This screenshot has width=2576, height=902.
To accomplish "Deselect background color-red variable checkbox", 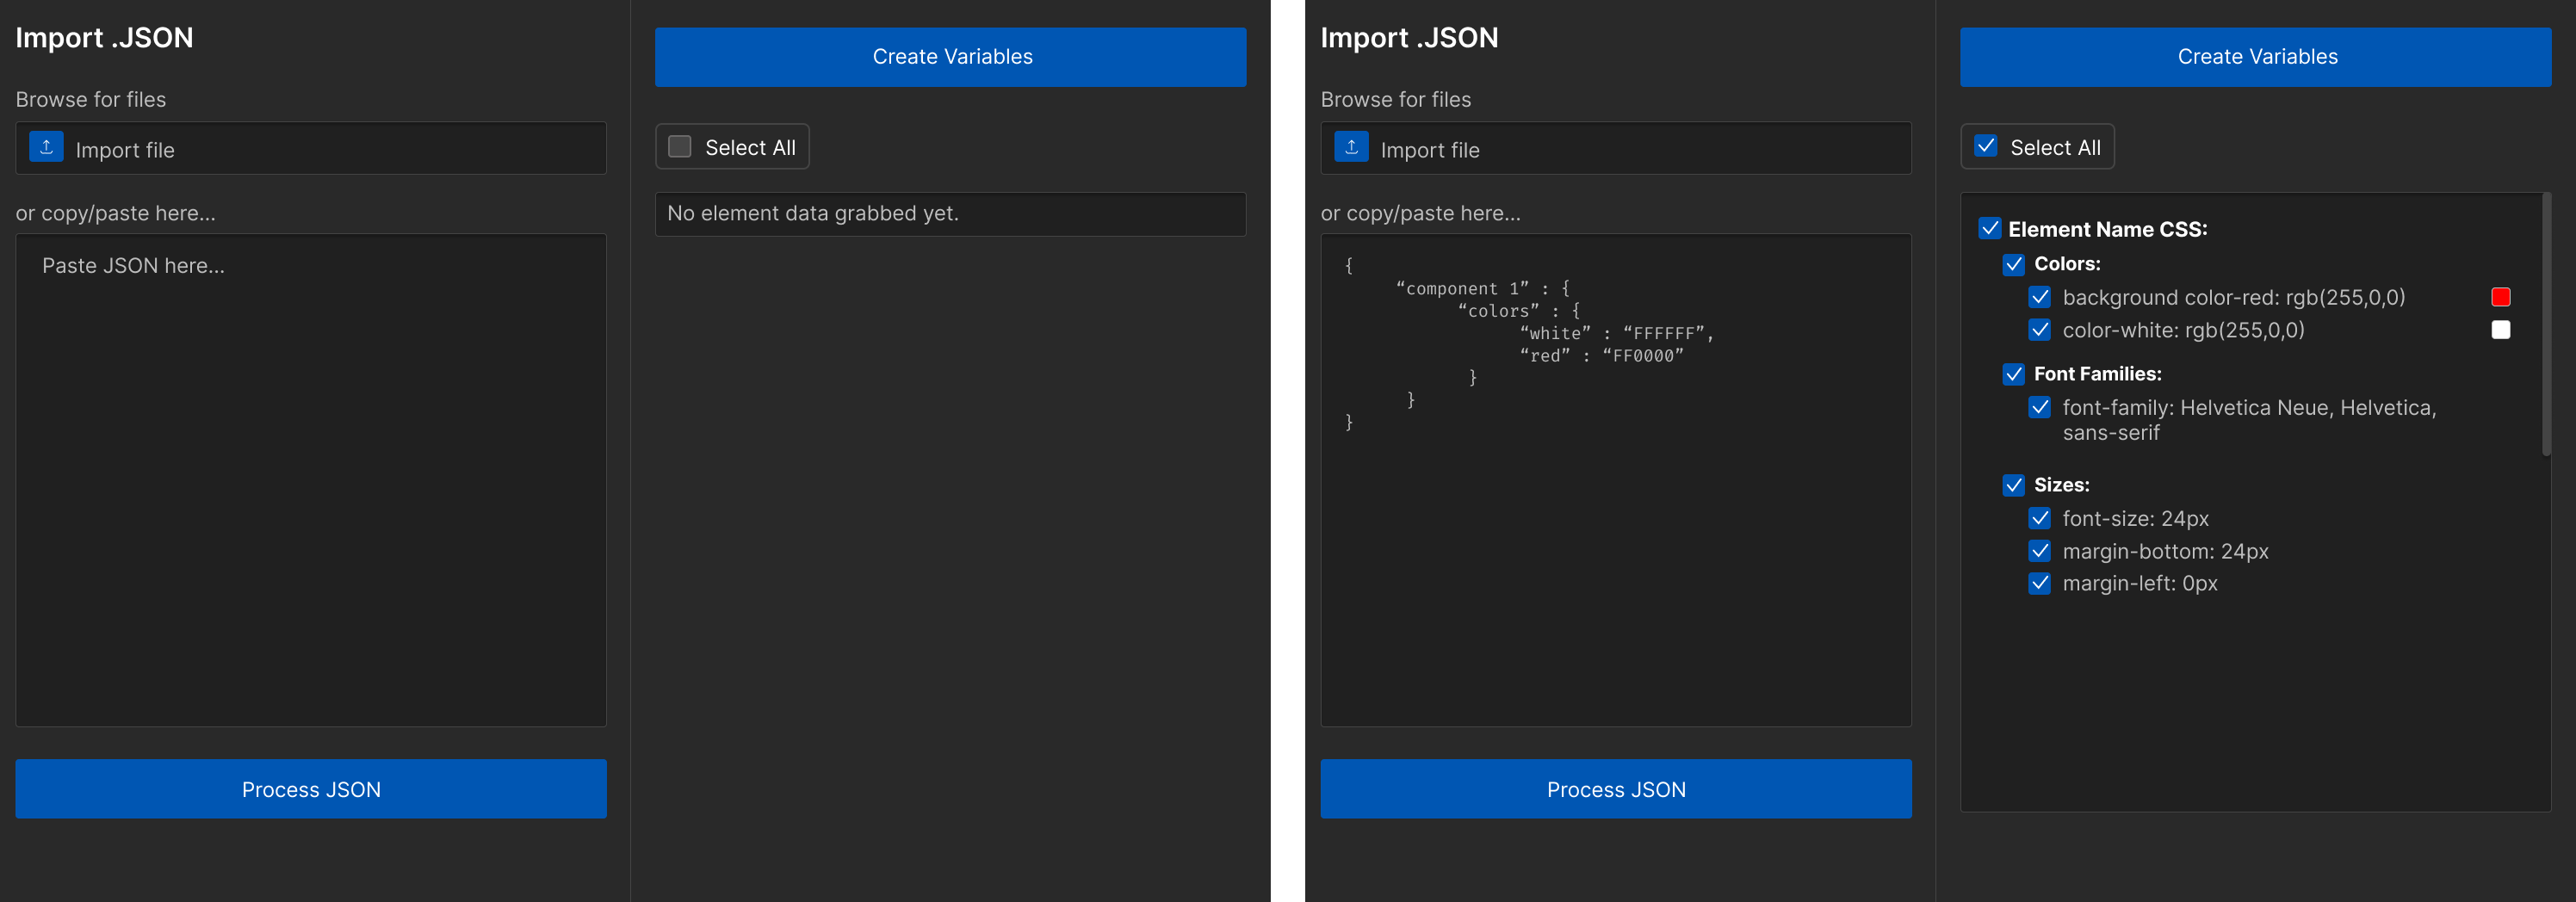I will click(2039, 297).
